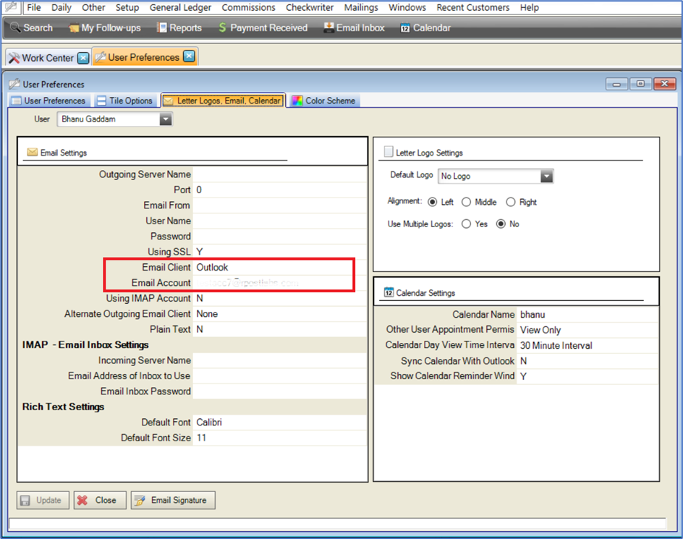
Task: Close the Work Center tab with its X
Action: (83, 58)
